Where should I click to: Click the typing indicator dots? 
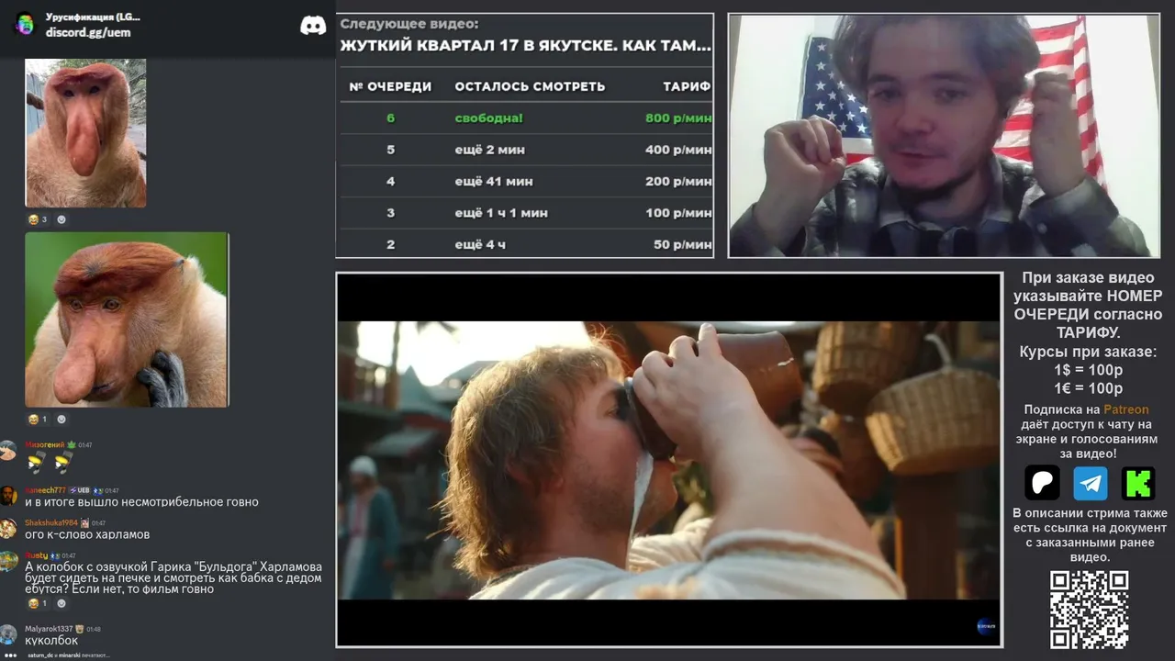point(10,655)
